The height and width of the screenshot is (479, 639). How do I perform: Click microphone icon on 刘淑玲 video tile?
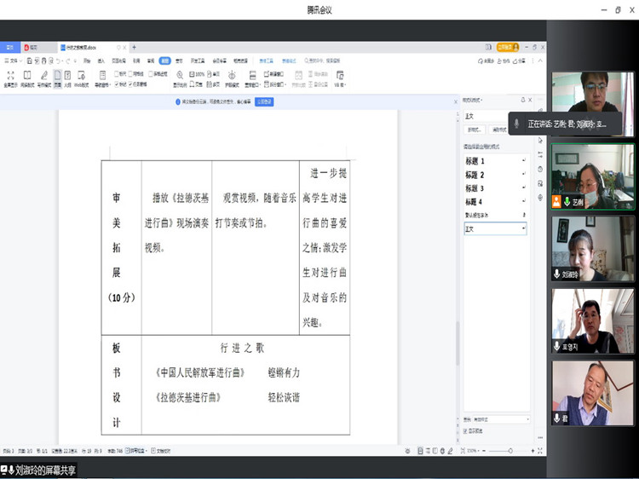pyautogui.click(x=556, y=274)
